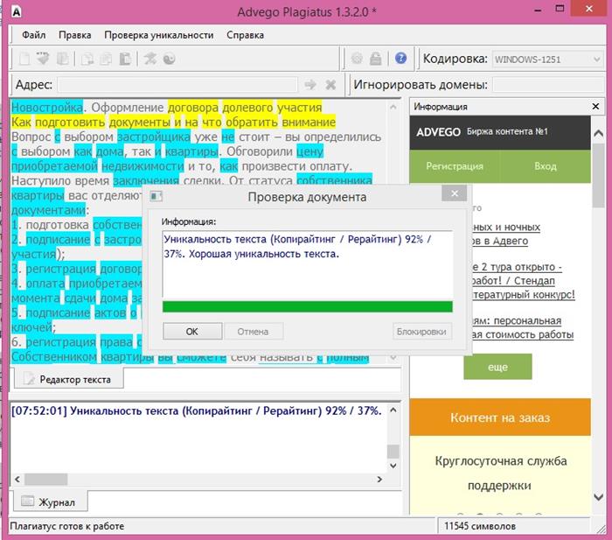Click the Блокировки button
The width and height of the screenshot is (612, 540).
421,332
